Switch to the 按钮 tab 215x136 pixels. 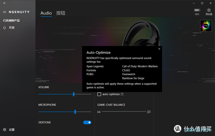61,13
